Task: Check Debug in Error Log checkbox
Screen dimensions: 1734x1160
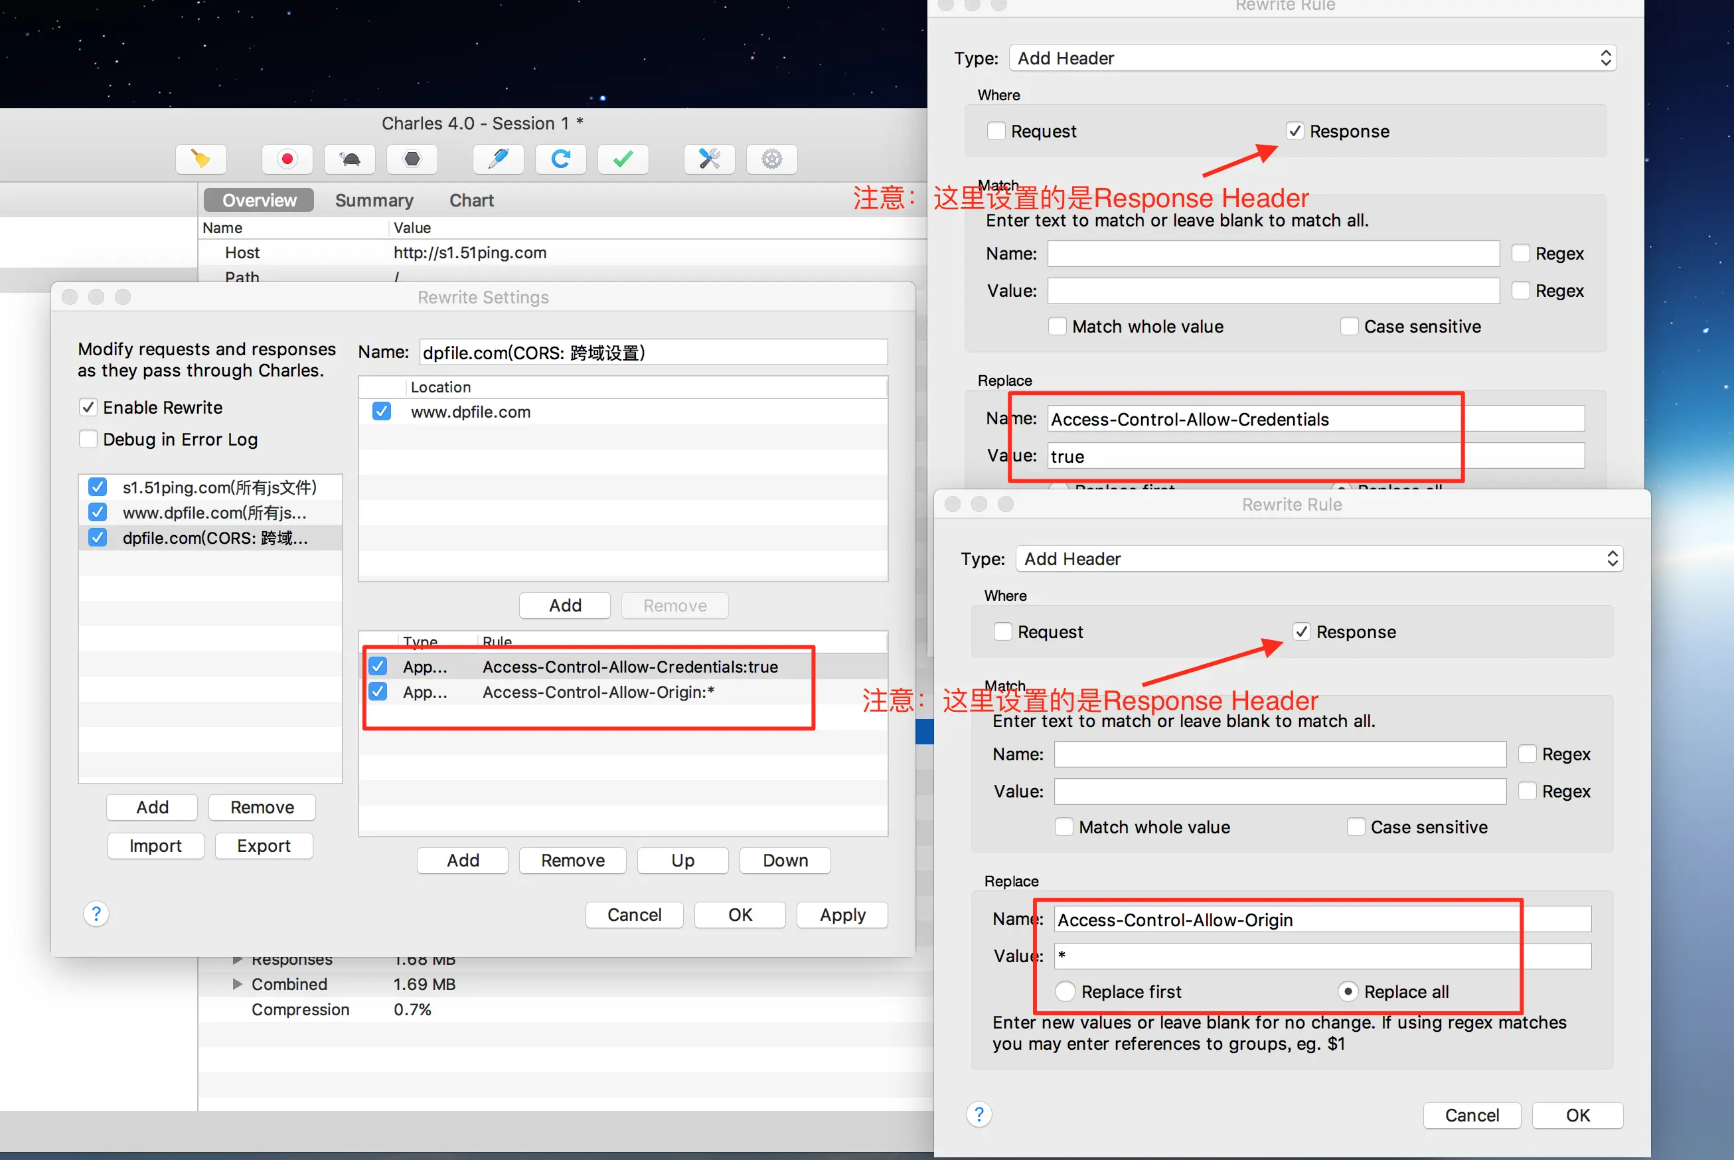Action: (88, 439)
